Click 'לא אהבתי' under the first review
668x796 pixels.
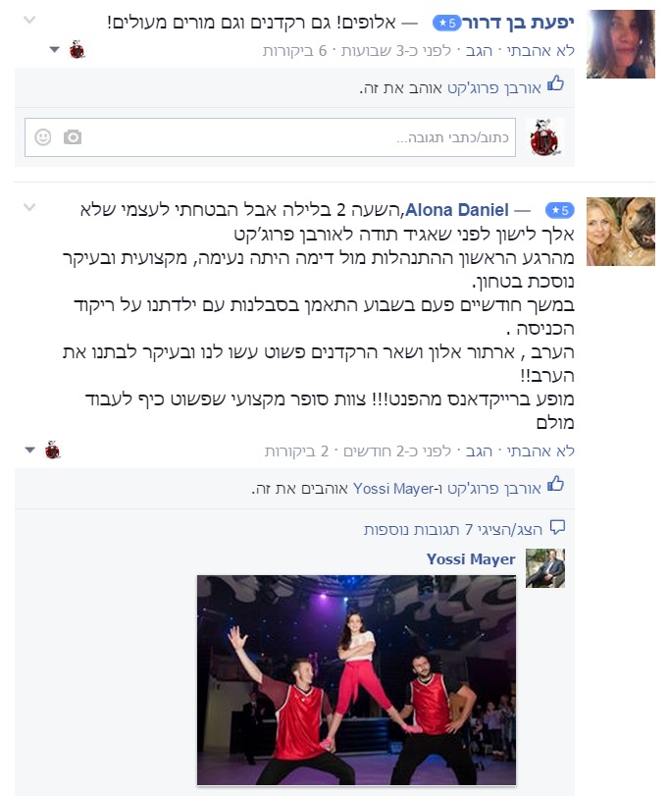[x=540, y=51]
